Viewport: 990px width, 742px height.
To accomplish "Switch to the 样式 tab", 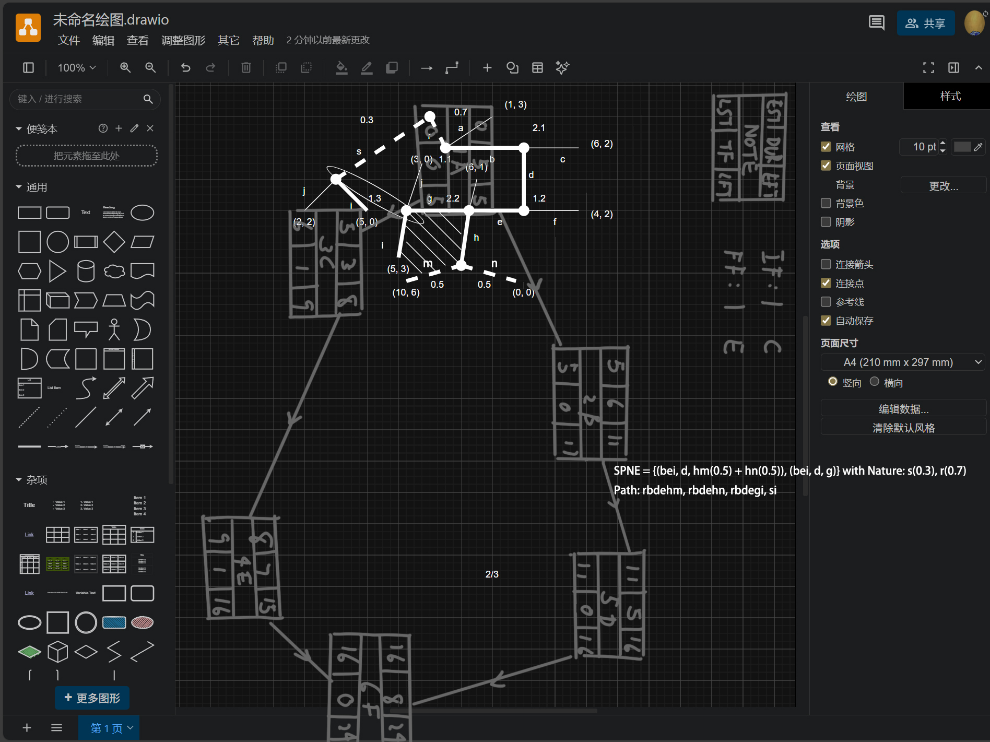I will click(x=950, y=96).
